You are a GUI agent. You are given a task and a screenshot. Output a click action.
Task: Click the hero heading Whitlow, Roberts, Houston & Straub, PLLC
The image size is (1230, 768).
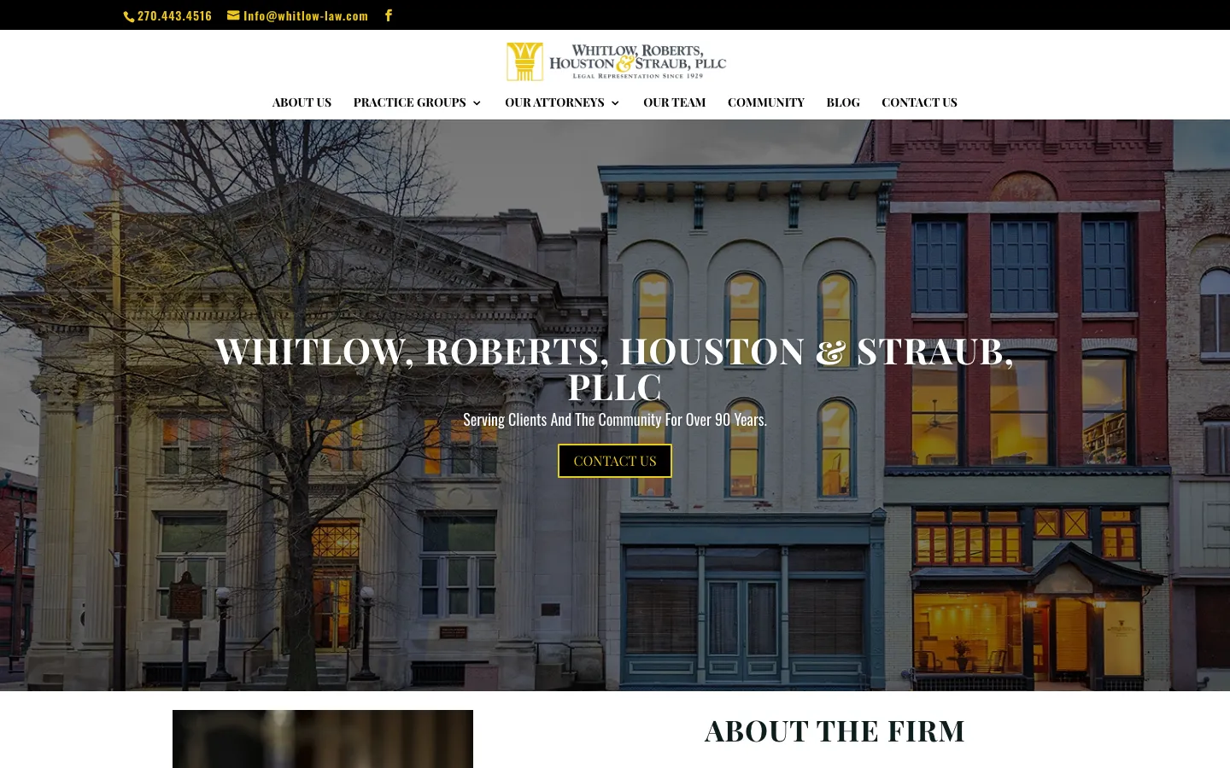(615, 369)
